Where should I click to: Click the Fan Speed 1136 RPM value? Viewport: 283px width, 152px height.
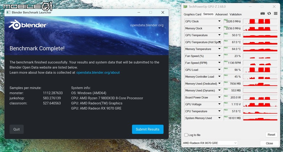234,63
